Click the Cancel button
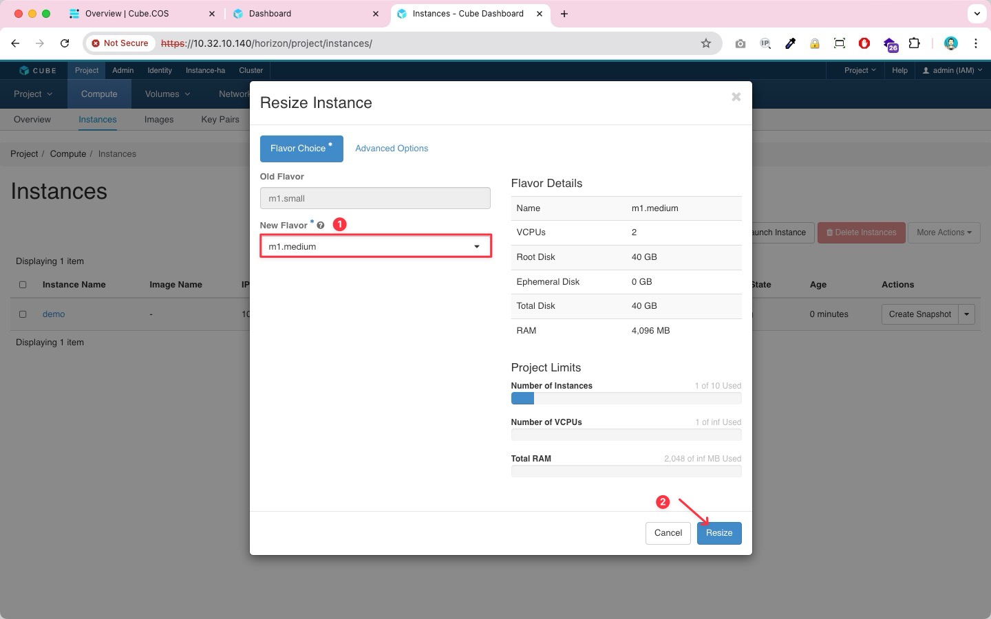Image resolution: width=991 pixels, height=619 pixels. pos(668,533)
